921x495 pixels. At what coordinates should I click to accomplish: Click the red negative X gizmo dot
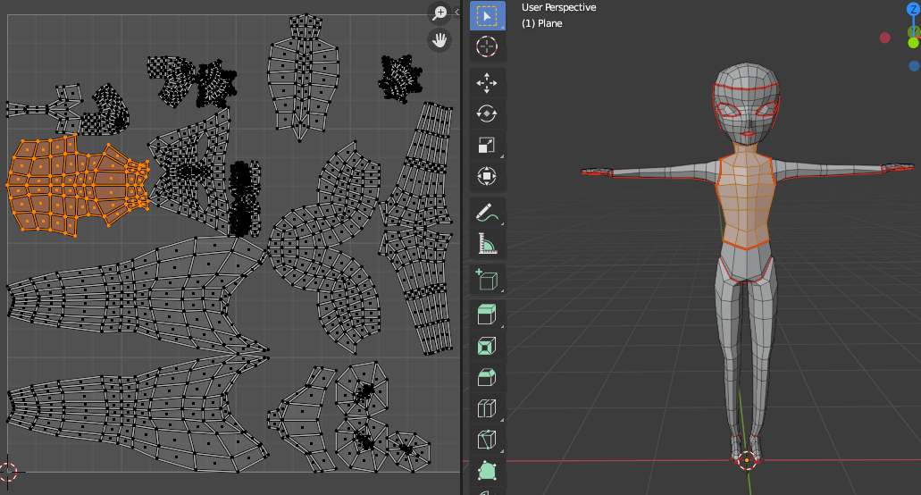point(884,38)
